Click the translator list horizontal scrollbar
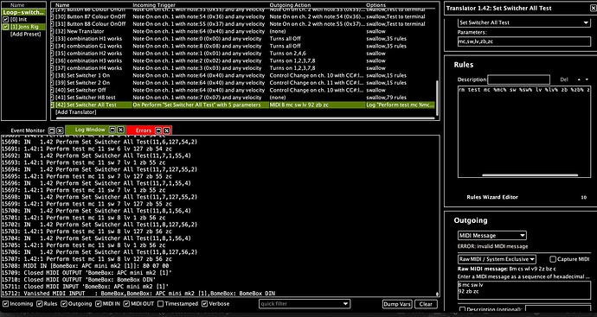The width and height of the screenshot is (597, 317). (x=244, y=118)
